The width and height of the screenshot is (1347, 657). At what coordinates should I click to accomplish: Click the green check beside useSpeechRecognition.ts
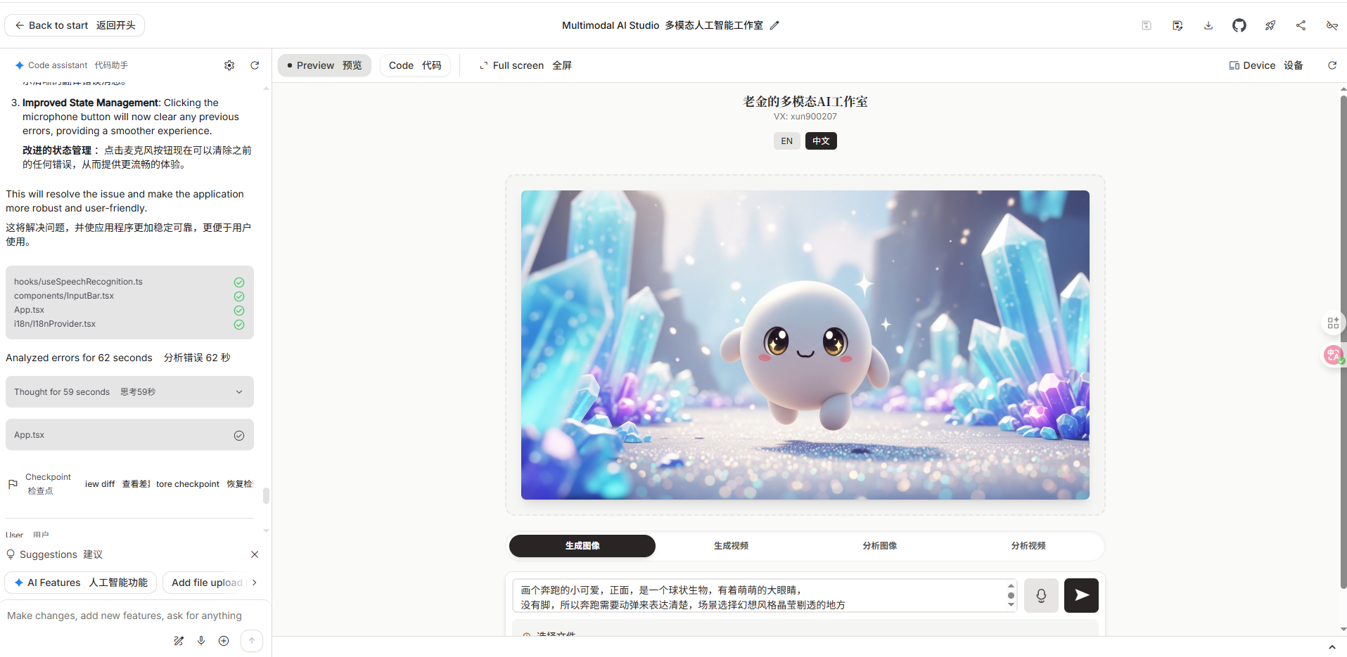[x=239, y=282]
